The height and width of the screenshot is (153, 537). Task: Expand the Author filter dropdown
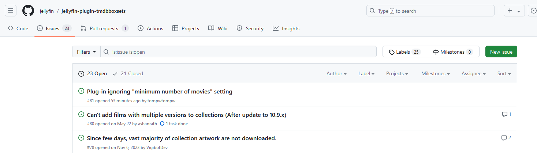[336, 73]
